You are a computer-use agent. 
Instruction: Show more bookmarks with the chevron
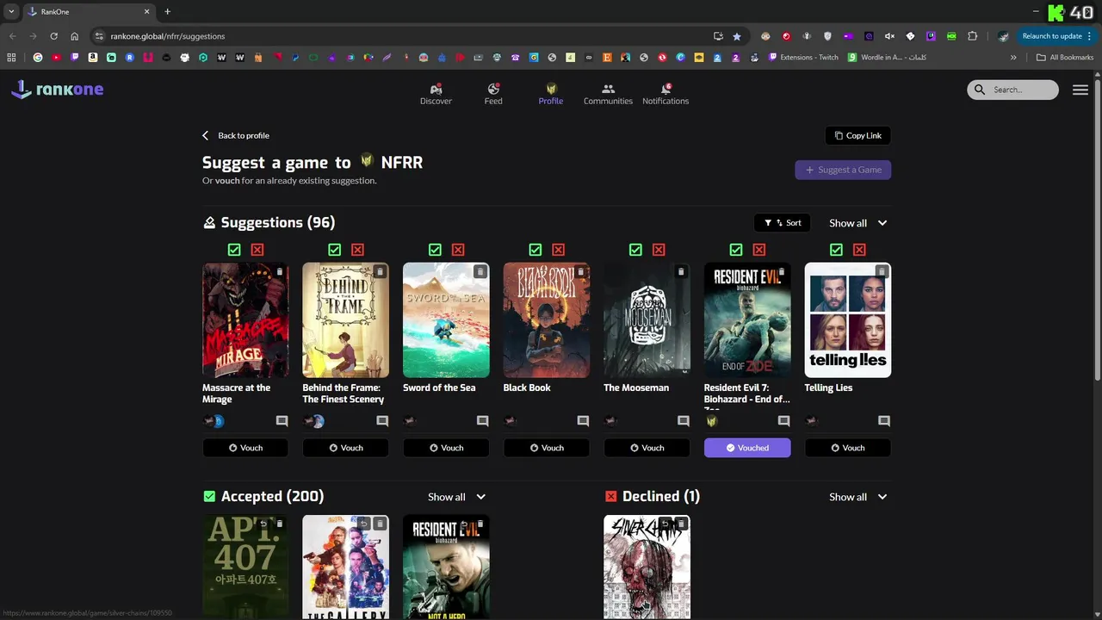click(x=1013, y=58)
